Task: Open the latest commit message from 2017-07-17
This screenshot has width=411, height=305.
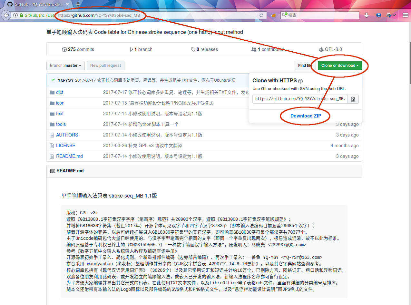Action: tap(157, 80)
